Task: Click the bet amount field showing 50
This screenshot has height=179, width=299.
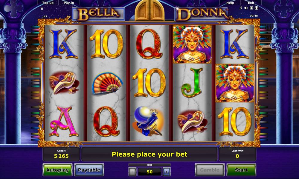Action: [149, 172]
